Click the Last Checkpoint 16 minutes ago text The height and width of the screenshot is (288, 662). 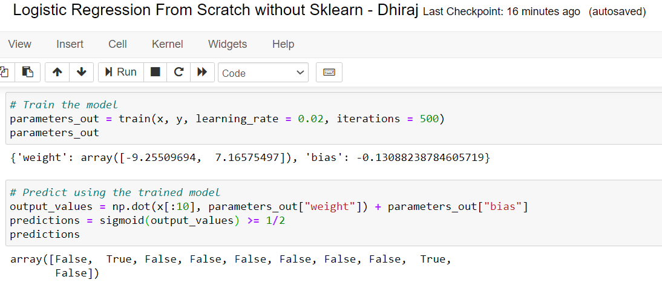(502, 12)
